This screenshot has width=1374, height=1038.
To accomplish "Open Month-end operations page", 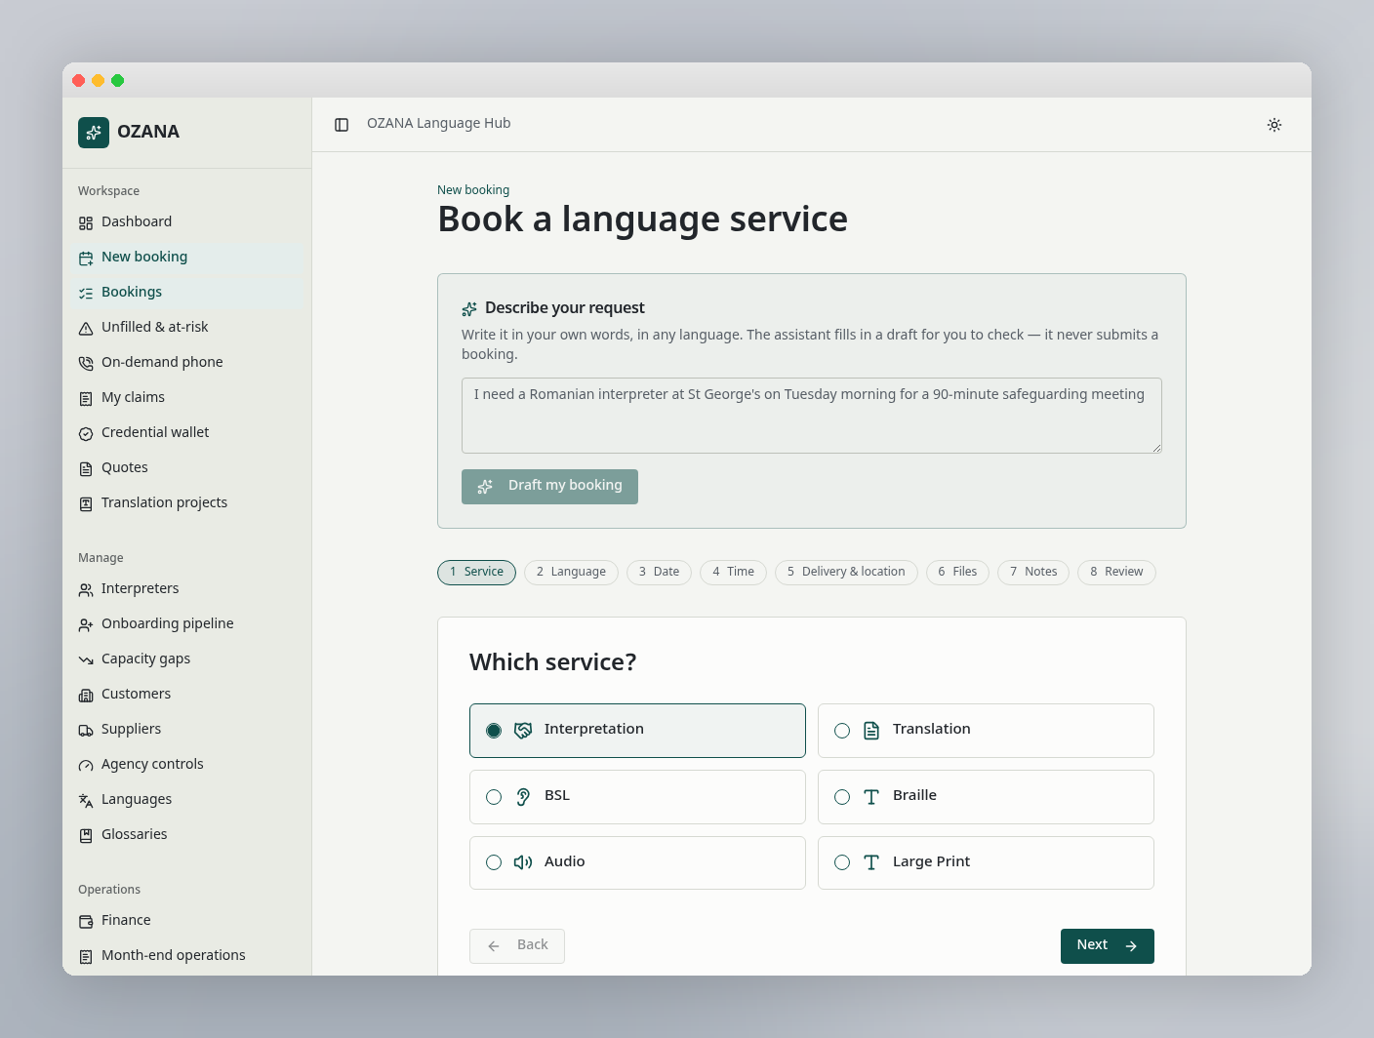I will point(187,956).
